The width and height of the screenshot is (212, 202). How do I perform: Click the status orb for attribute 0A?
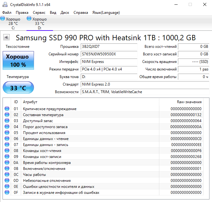pyautogui.click(x=7, y=162)
